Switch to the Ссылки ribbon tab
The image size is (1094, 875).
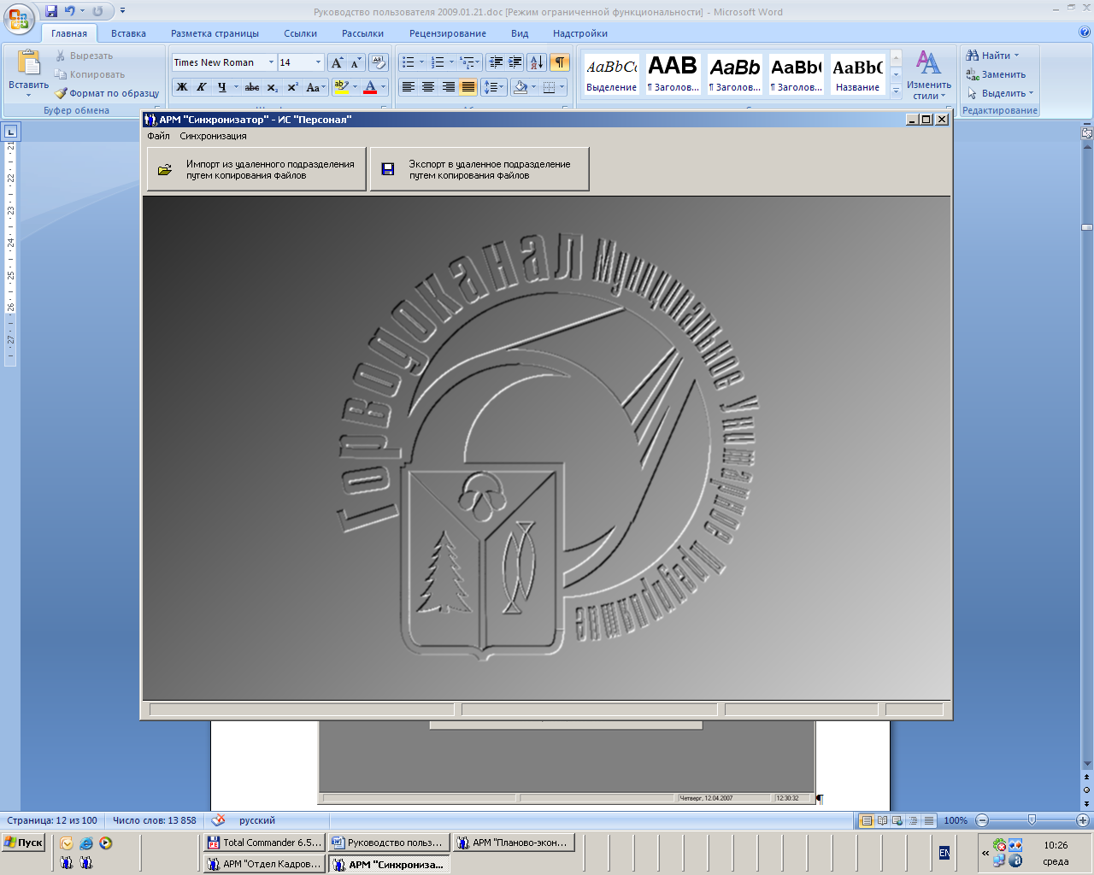pyautogui.click(x=300, y=33)
